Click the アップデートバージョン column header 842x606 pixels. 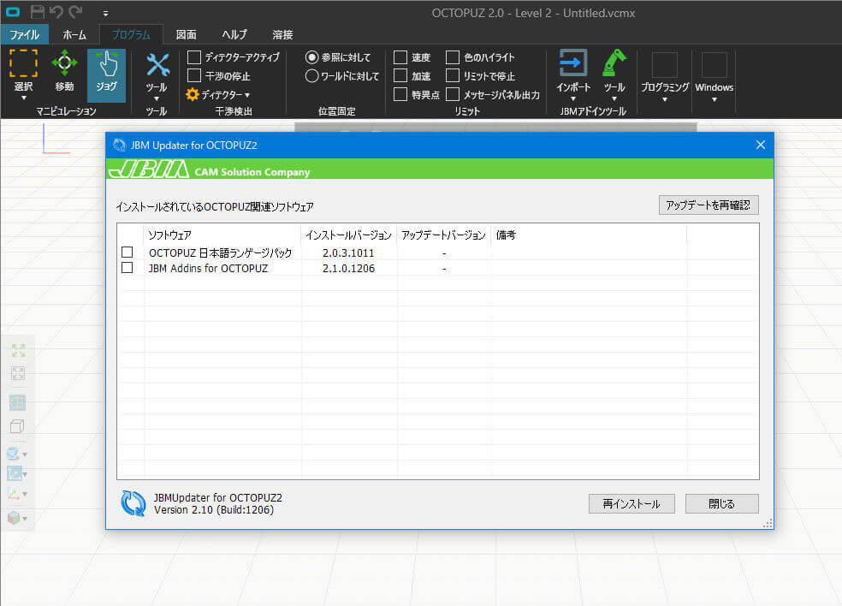point(443,235)
